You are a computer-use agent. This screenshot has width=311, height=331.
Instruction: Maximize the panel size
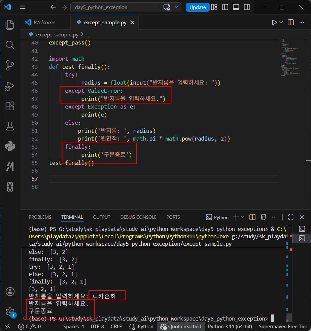click(x=291, y=217)
